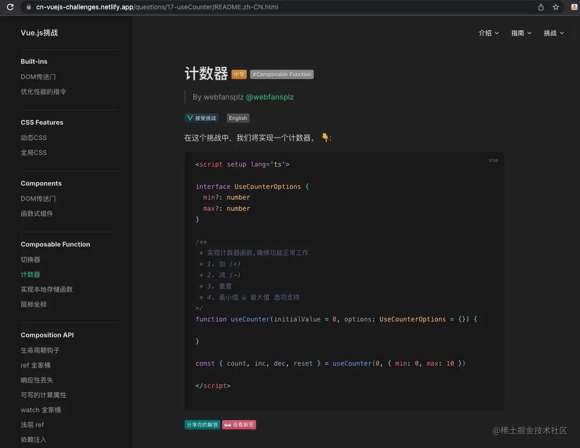Click the const count, inc, dec code line
This screenshot has width=580, height=448.
(330, 363)
